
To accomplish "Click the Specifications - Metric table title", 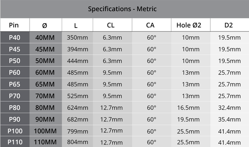I will [122, 9].
